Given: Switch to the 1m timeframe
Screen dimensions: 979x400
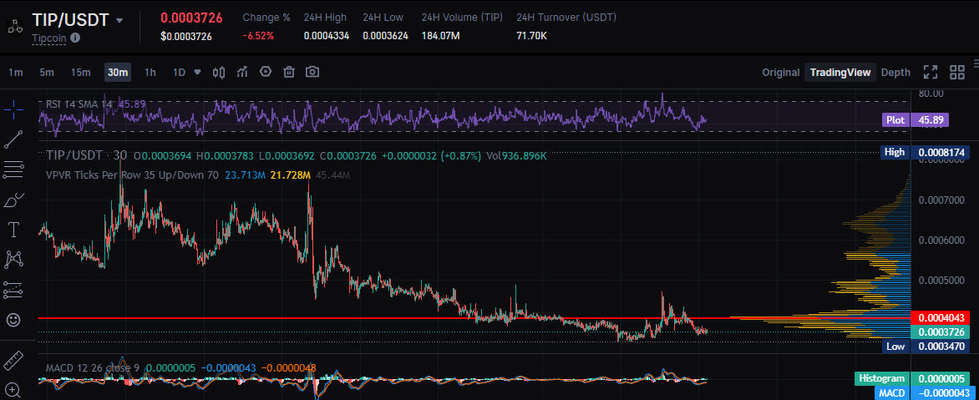Looking at the screenshot, I should [x=16, y=73].
